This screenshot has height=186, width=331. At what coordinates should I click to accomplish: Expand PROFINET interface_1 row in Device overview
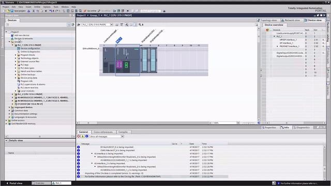coord(277,47)
